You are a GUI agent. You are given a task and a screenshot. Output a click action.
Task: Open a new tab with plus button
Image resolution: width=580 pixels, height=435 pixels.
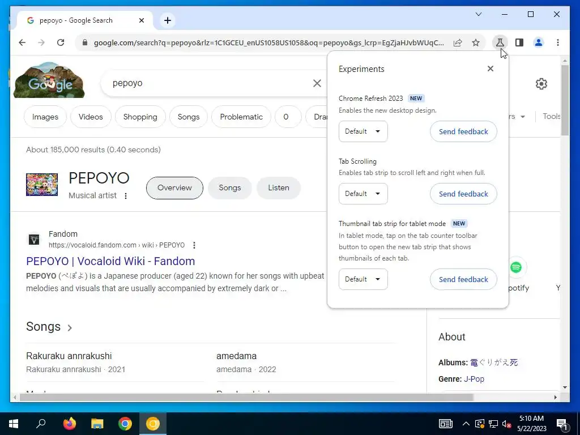point(168,20)
